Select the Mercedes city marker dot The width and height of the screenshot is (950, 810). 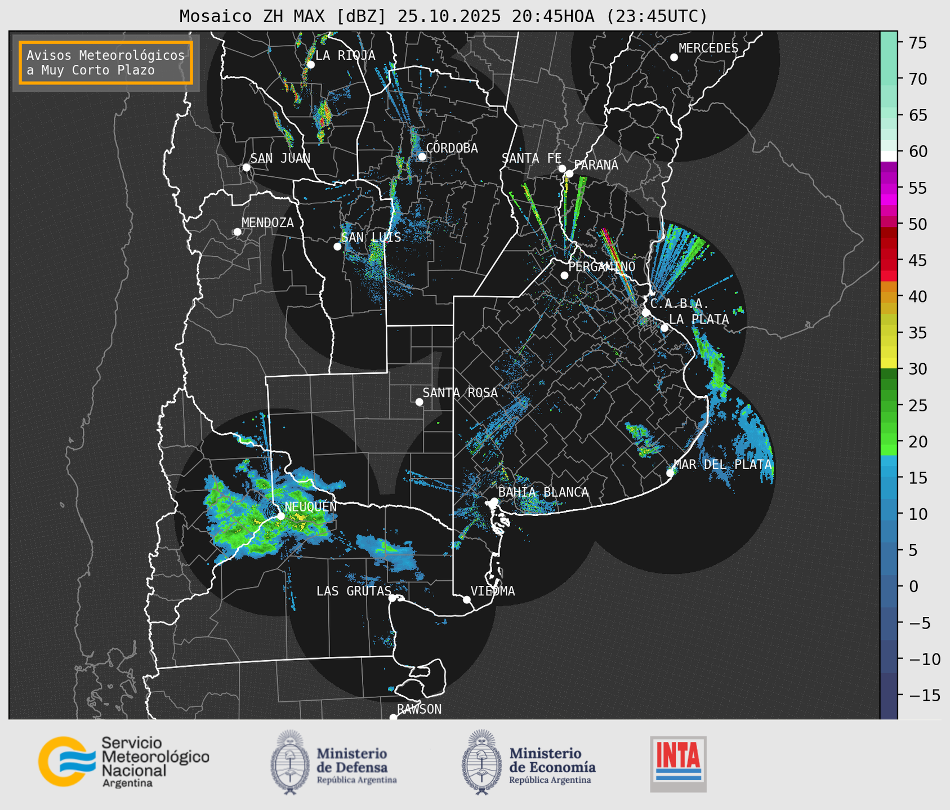[674, 57]
